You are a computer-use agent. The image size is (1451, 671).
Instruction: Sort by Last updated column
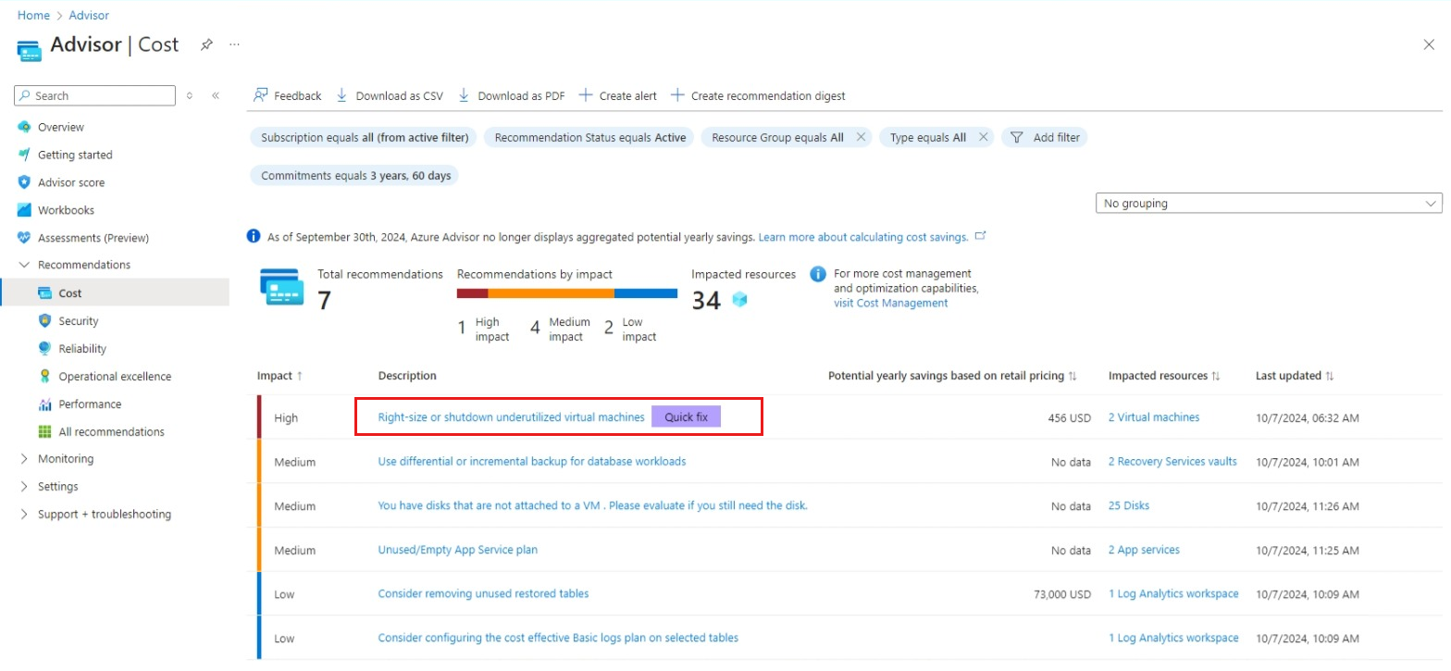click(x=1295, y=376)
